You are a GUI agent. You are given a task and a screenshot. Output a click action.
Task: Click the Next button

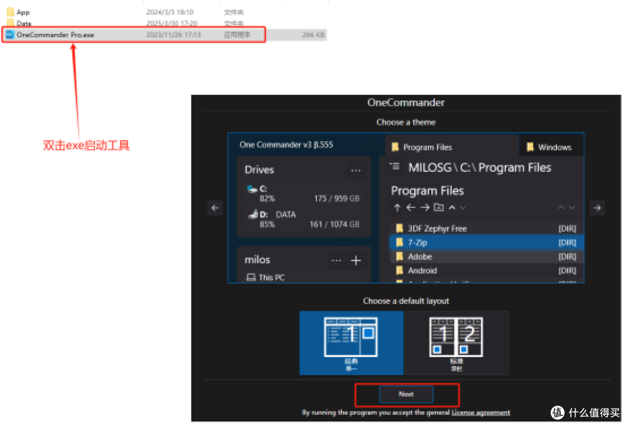[406, 394]
